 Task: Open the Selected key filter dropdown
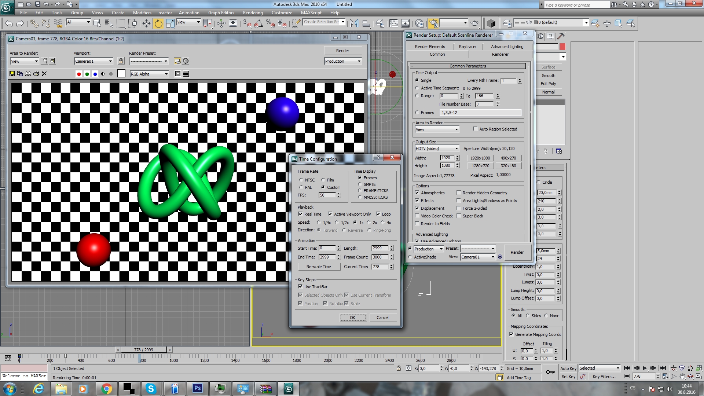599,368
